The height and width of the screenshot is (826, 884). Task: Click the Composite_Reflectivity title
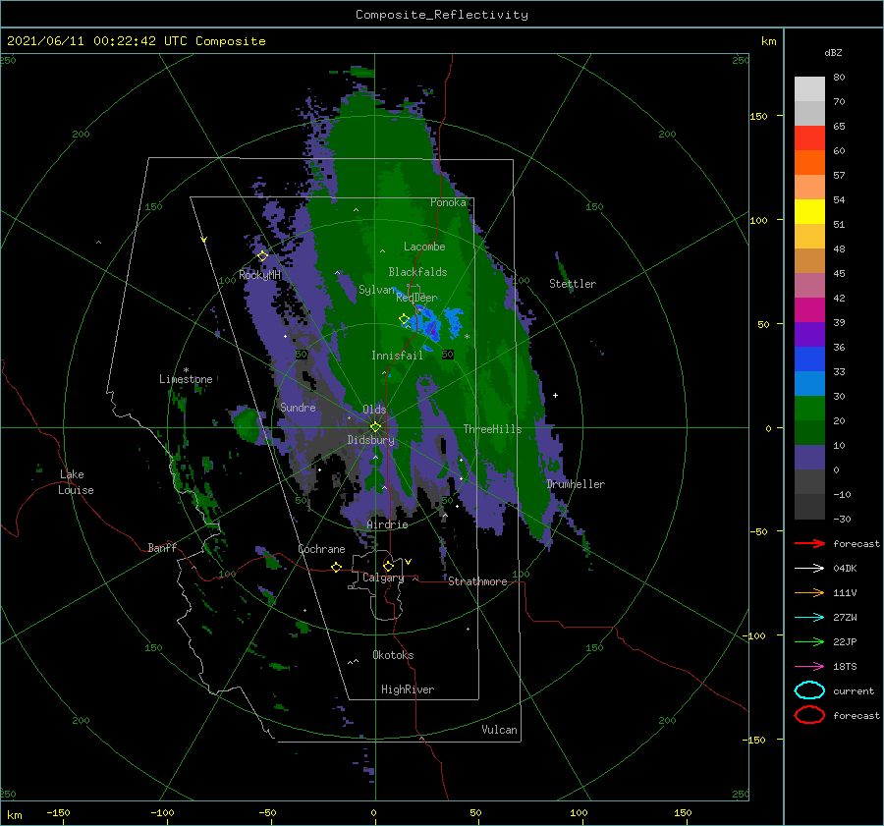tap(442, 15)
